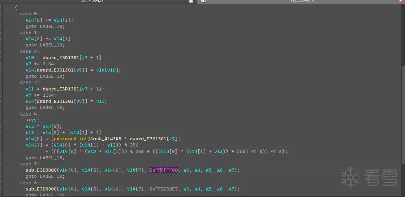Select the Pseudocode-A tab

point(302,1)
